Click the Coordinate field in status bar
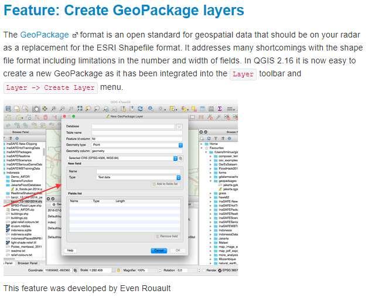Image resolution: width=375 pixels, height=297 pixels. (x=57, y=270)
